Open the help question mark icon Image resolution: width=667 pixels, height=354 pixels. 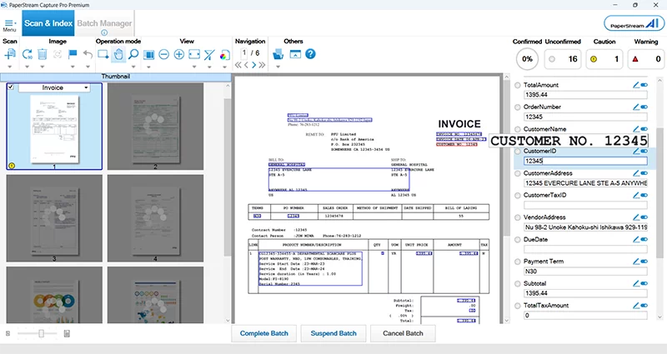[309, 54]
